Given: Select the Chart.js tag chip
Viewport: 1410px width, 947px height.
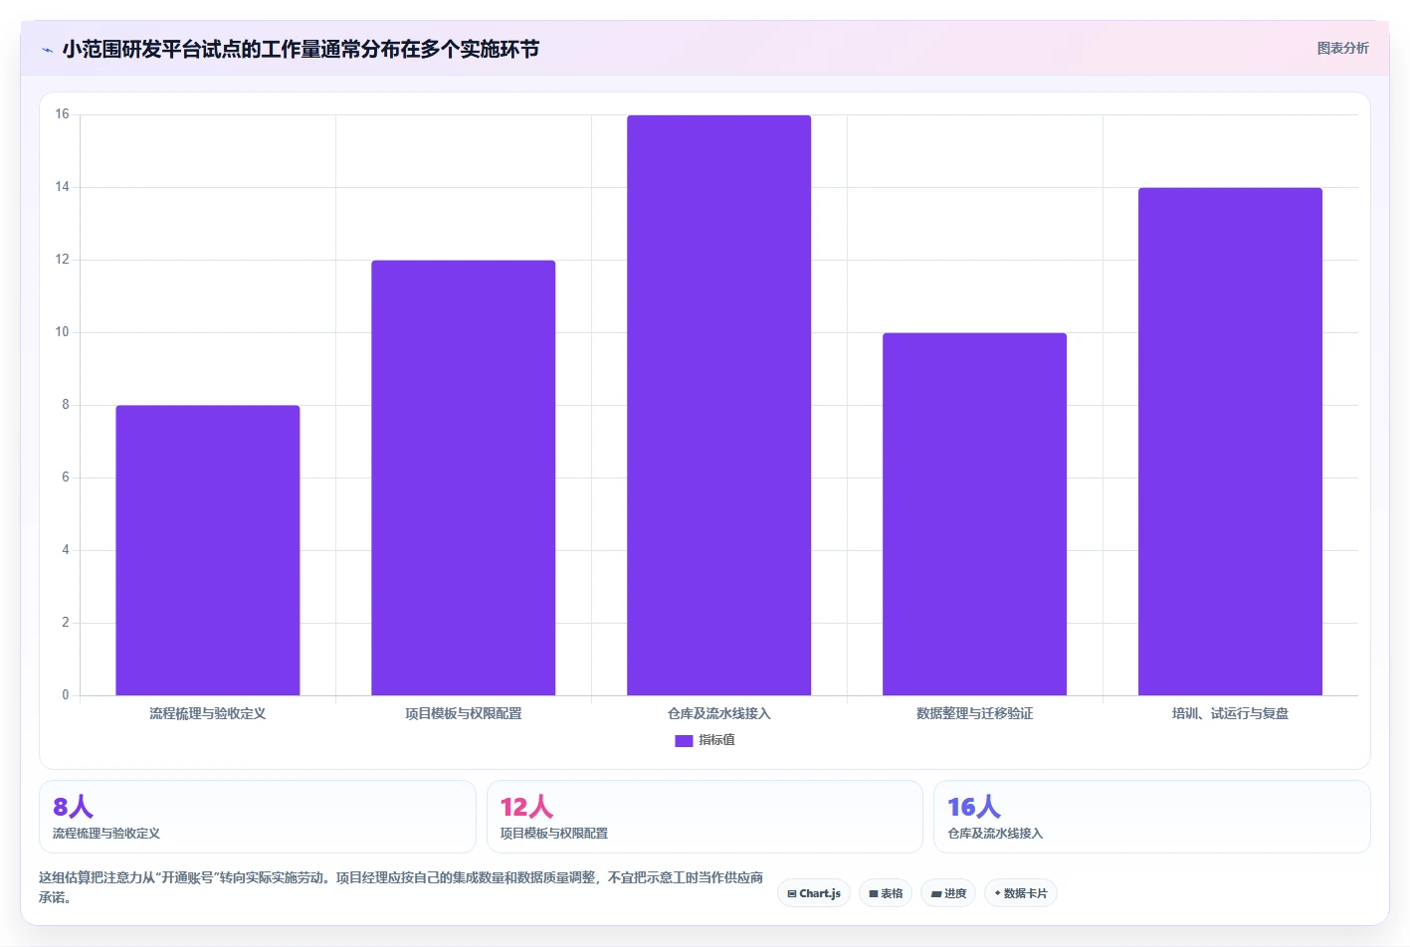Looking at the screenshot, I should point(814,893).
